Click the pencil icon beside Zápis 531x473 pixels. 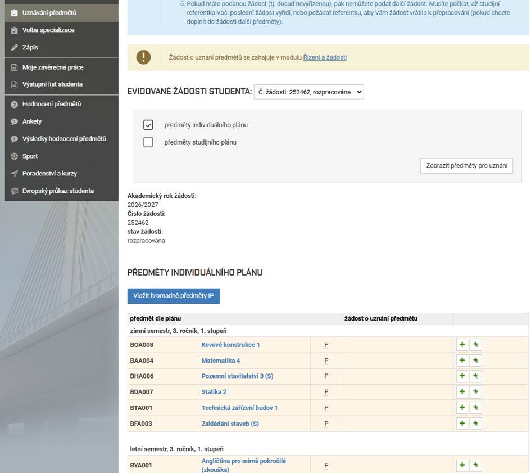[14, 47]
